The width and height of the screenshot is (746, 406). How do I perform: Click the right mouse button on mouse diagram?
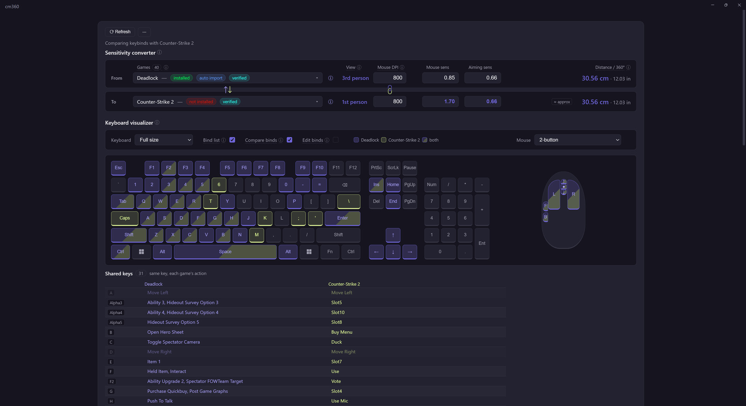click(x=573, y=194)
